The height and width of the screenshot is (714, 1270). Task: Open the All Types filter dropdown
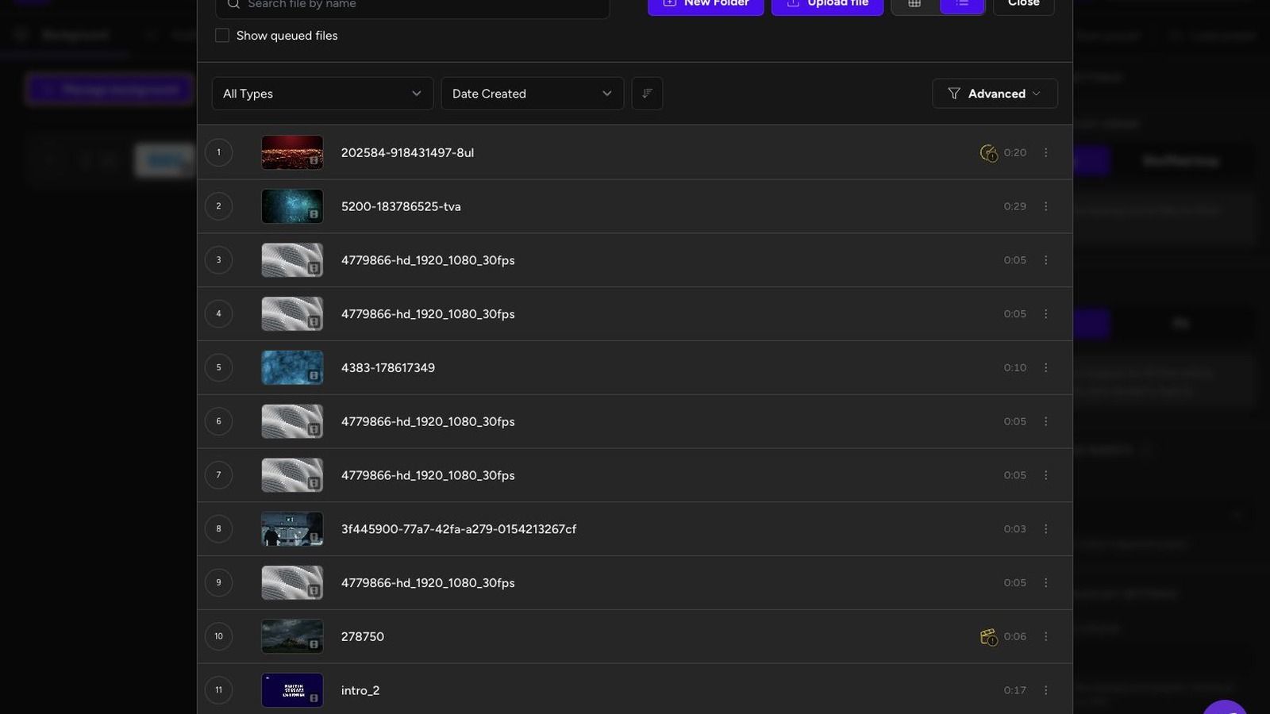[x=322, y=94]
